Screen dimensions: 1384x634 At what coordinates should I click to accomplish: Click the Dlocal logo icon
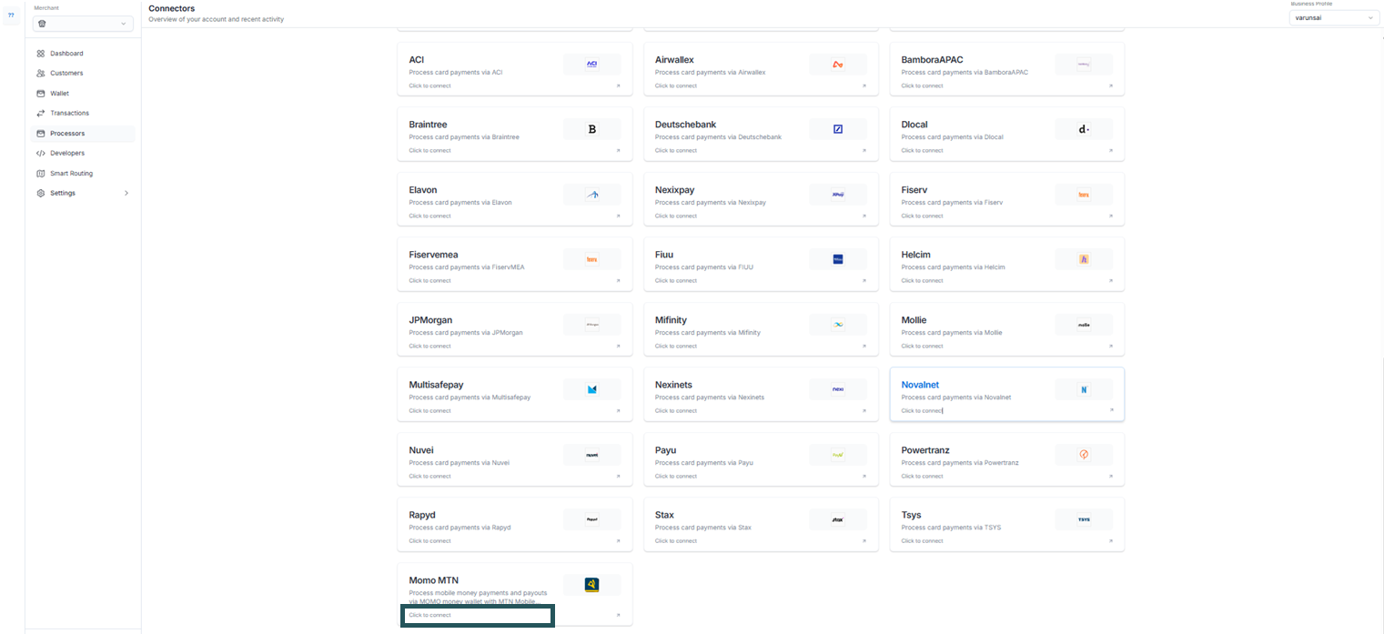[1084, 129]
